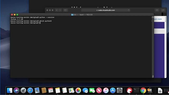Click reload button in Safari address bar

pos(129,10)
